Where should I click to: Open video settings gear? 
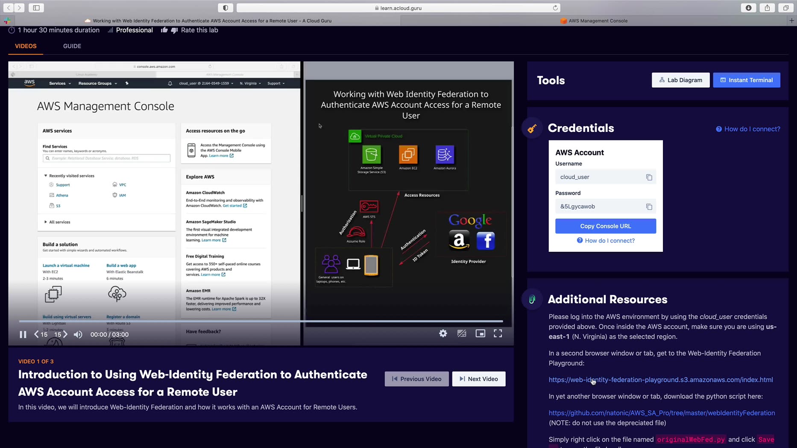coord(443,334)
